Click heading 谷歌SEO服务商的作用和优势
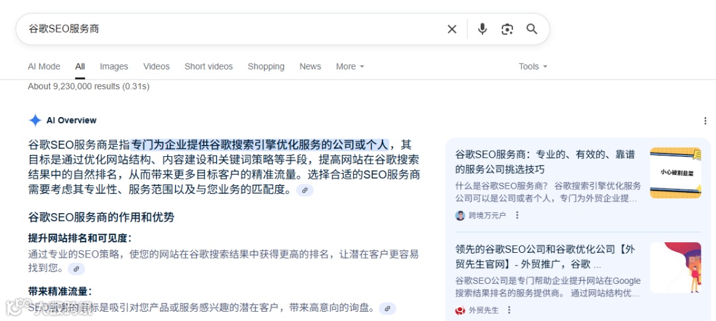The width and height of the screenshot is (716, 321). point(101,217)
